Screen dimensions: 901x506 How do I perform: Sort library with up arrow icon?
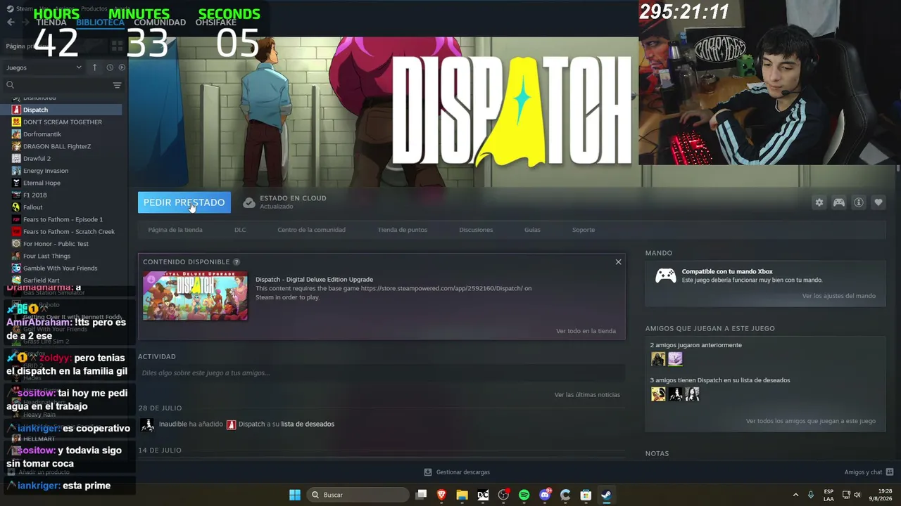[94, 67]
